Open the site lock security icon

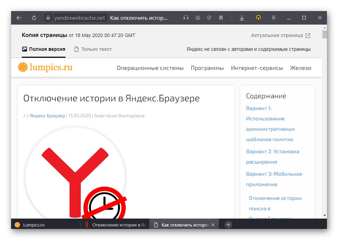click(x=48, y=18)
